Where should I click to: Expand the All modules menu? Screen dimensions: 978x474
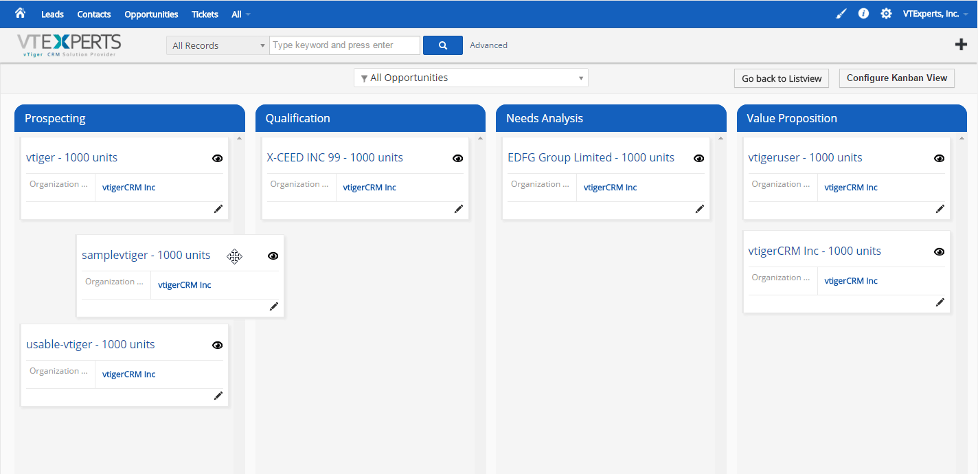pyautogui.click(x=241, y=14)
